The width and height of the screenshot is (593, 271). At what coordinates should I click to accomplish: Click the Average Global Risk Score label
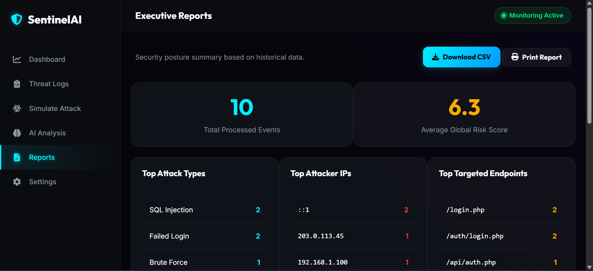pos(464,130)
